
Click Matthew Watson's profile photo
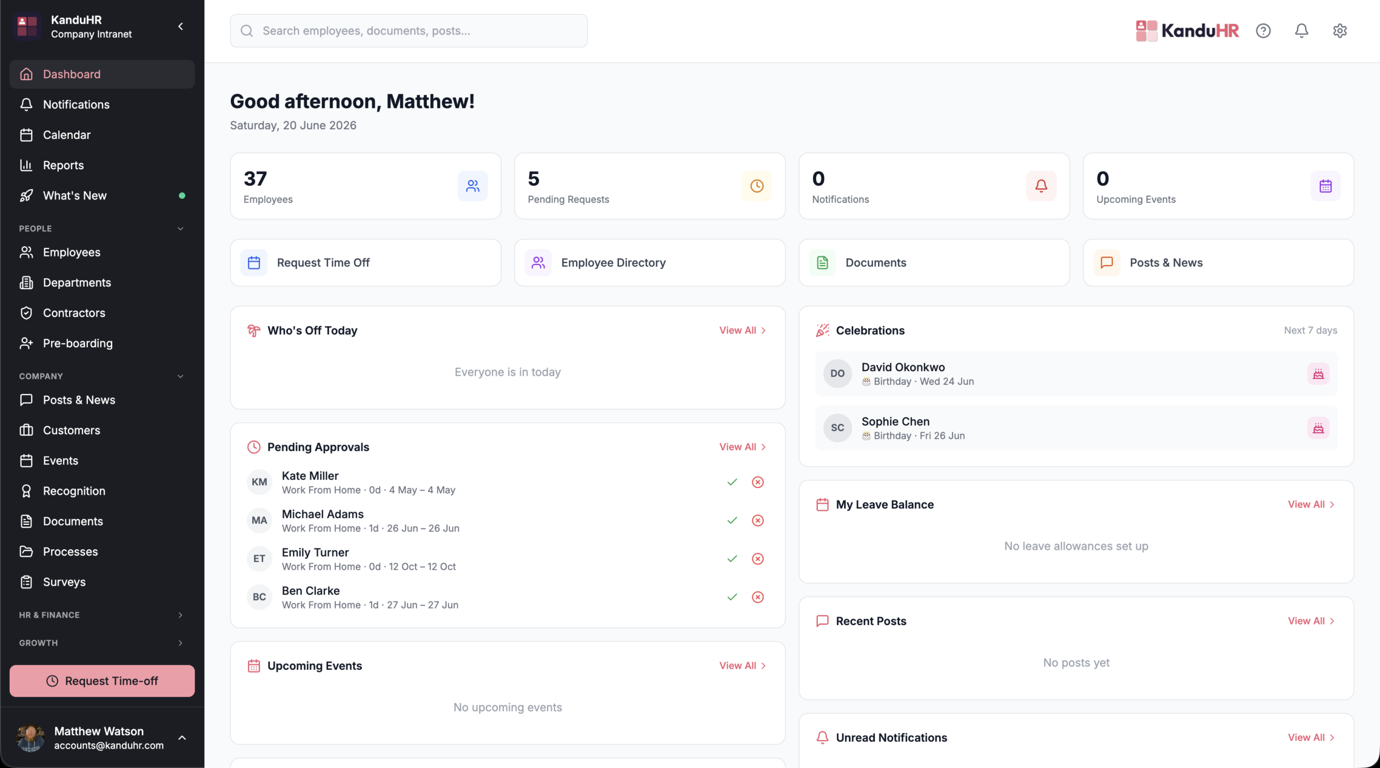pyautogui.click(x=30, y=738)
